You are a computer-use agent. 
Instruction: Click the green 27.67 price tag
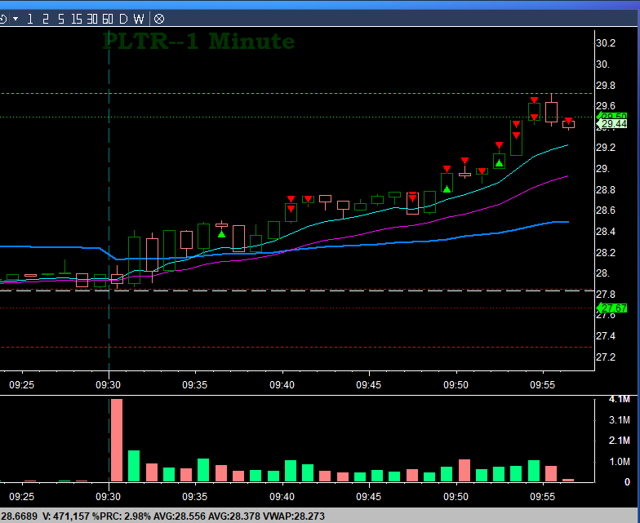612,308
